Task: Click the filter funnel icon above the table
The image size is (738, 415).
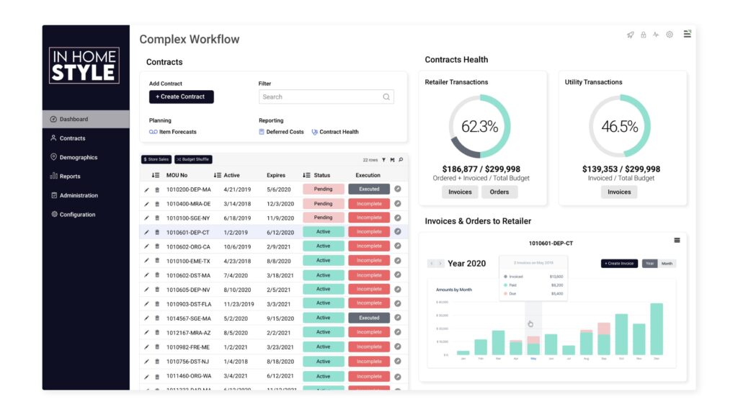Action: [x=384, y=160]
